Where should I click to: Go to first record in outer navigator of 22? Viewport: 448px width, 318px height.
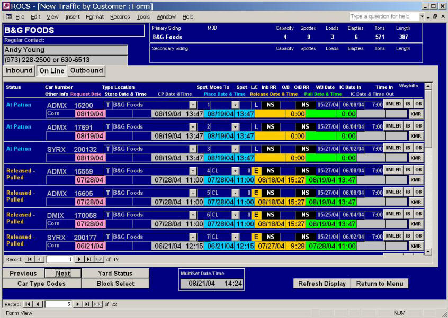28,304
